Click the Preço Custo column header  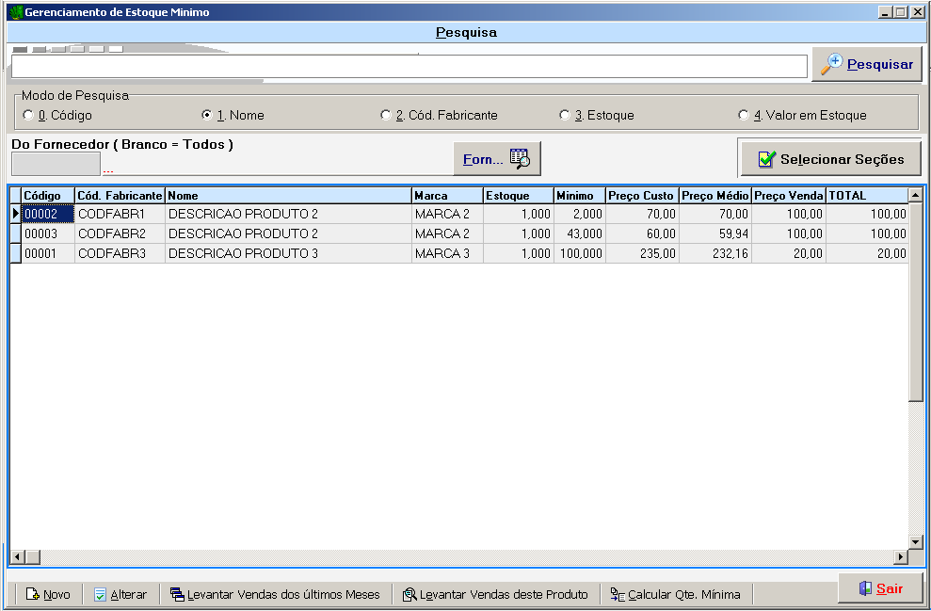tap(641, 196)
